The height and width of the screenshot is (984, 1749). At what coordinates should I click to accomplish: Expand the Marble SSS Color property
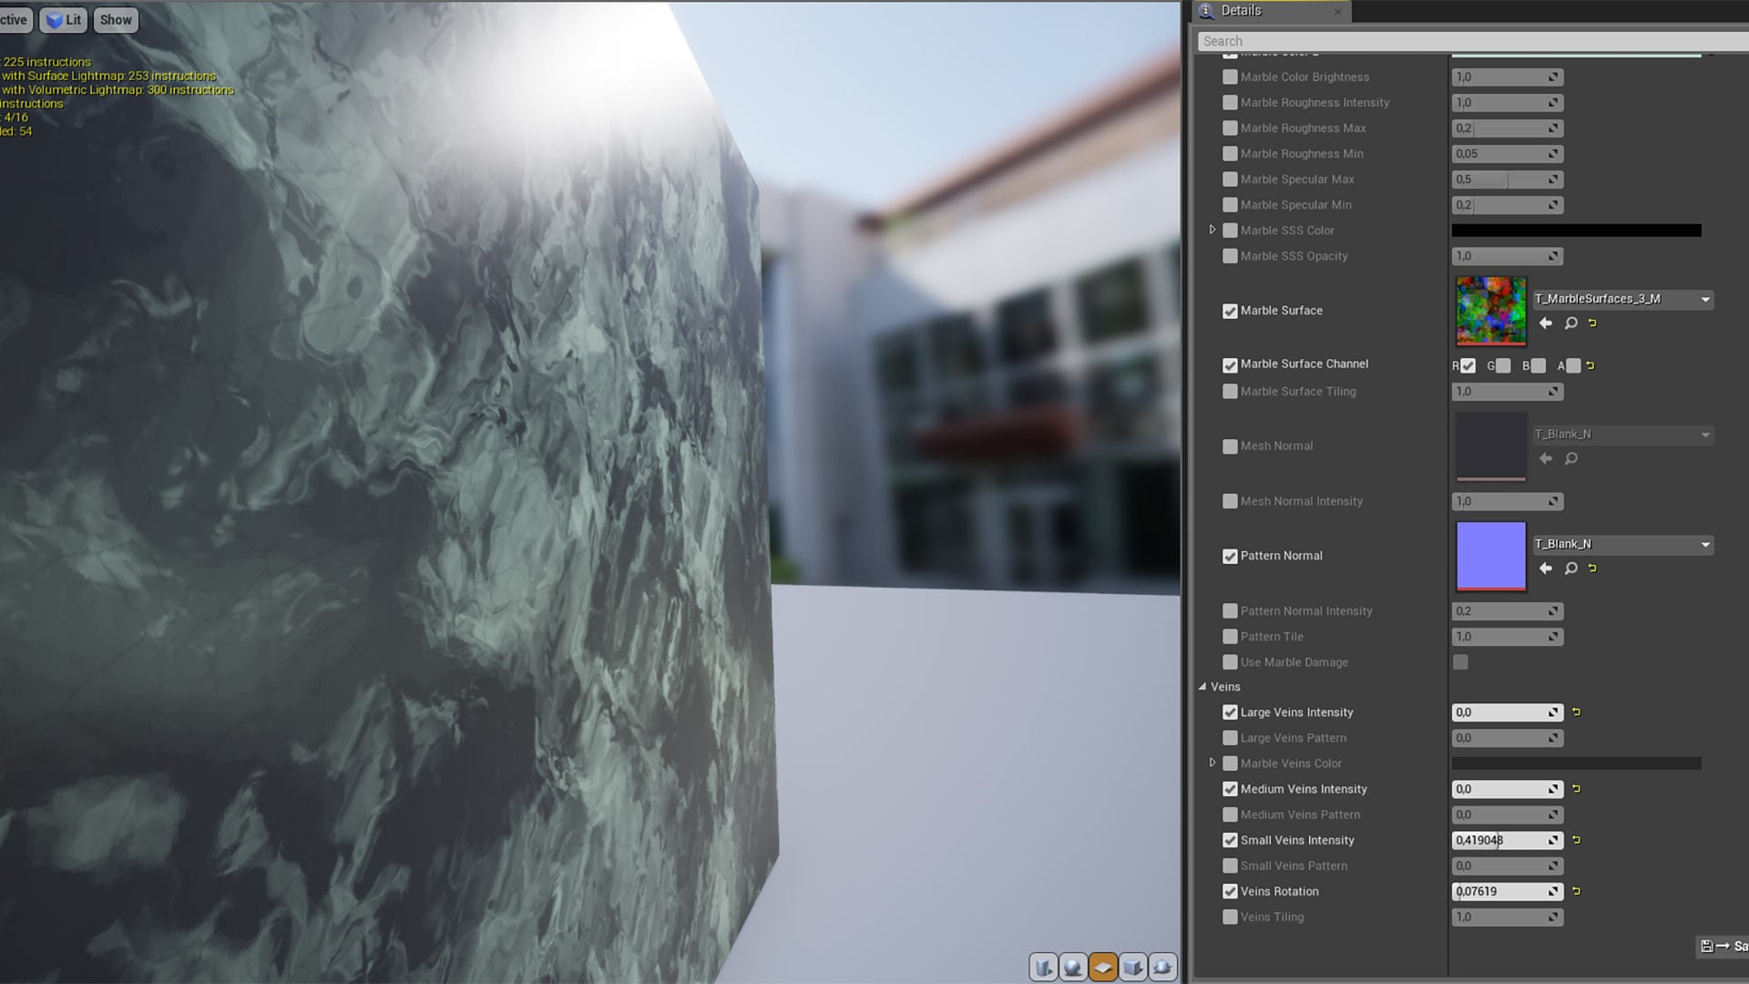pos(1213,230)
